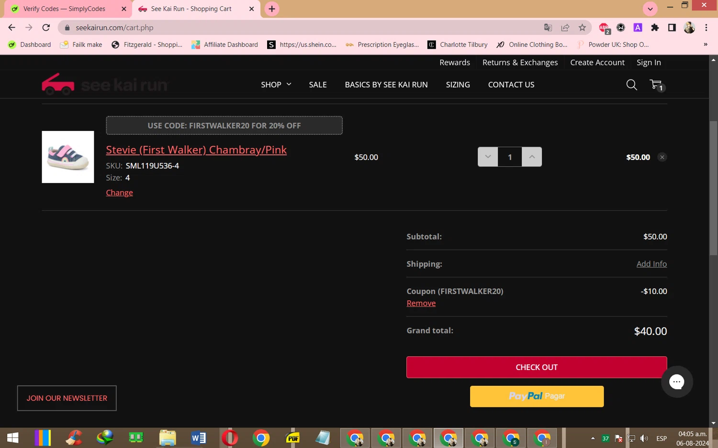Click the See Kai Run logo
Image resolution: width=718 pixels, height=448 pixels.
[x=105, y=84]
